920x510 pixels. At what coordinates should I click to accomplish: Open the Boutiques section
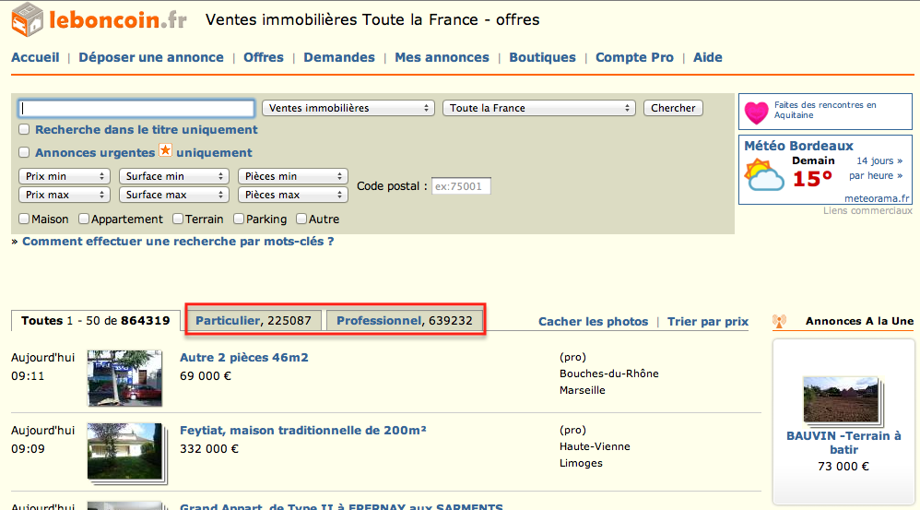point(543,57)
